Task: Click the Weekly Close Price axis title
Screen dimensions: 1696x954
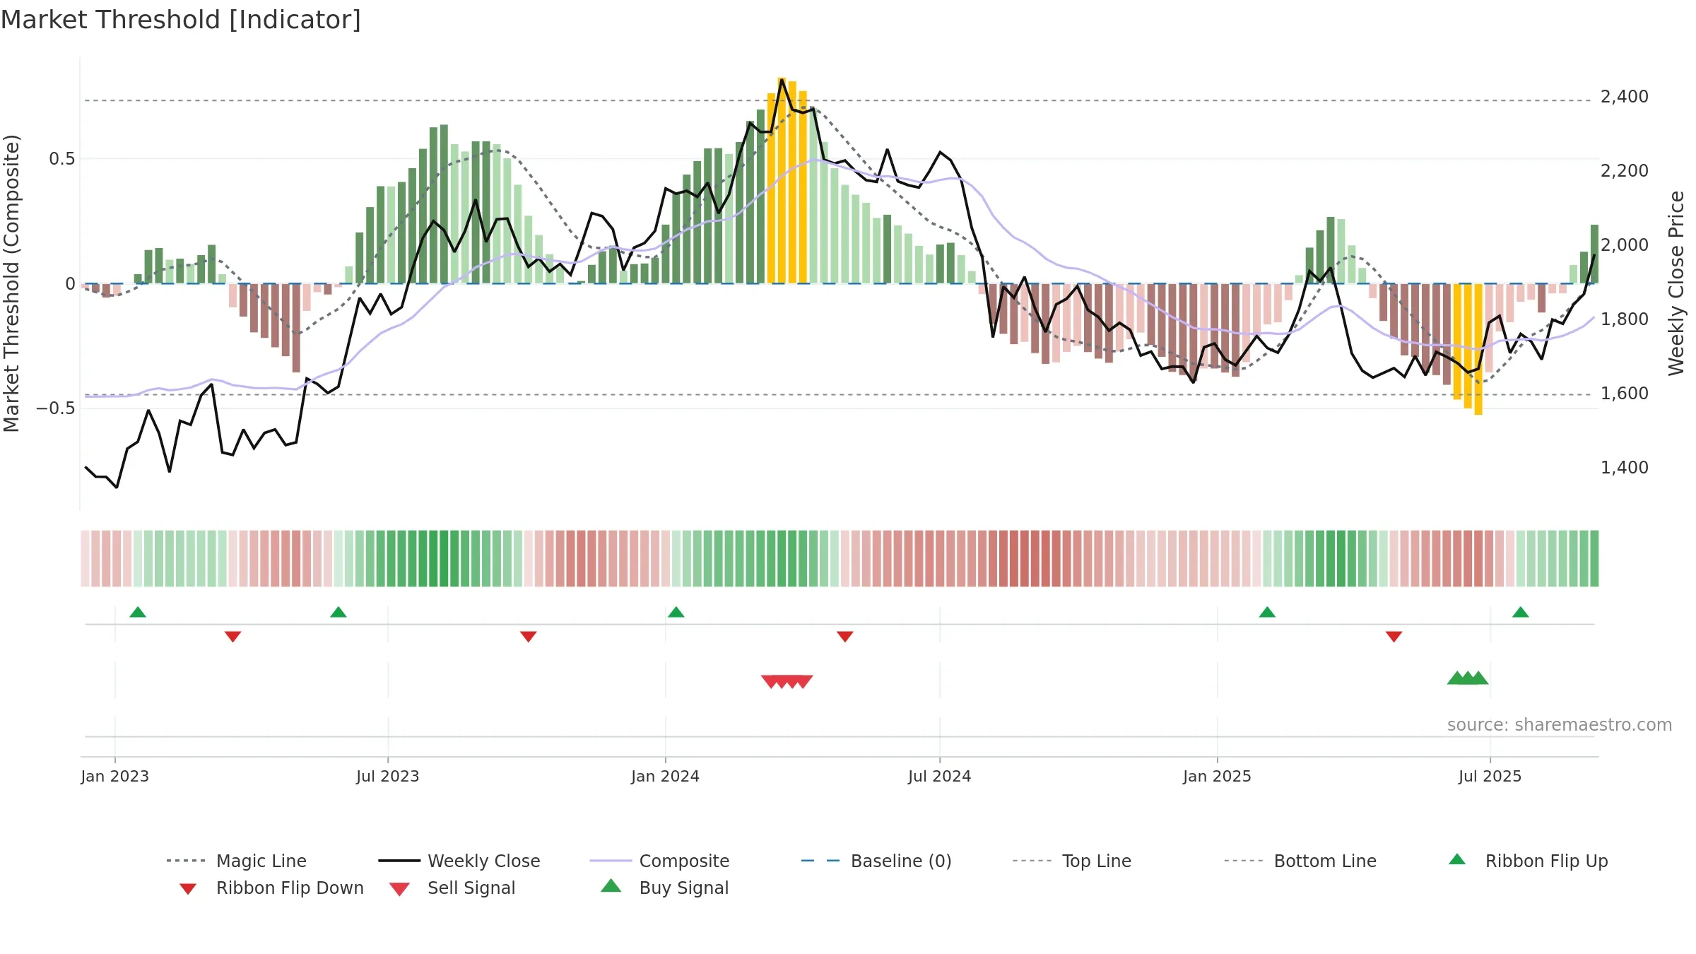Action: (x=1677, y=283)
